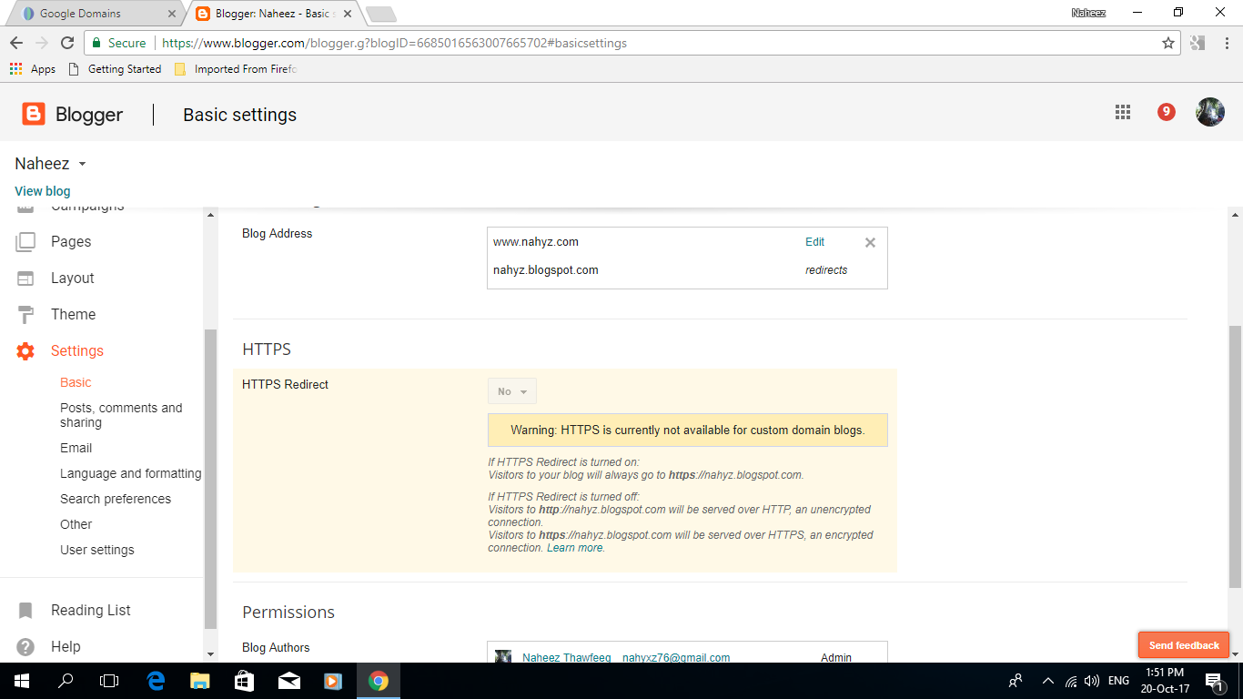The height and width of the screenshot is (699, 1243).
Task: Bookmark this page with star icon
Action: coord(1168,43)
